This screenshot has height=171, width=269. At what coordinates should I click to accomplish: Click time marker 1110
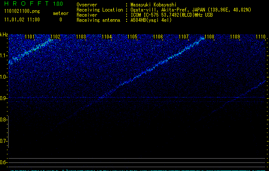pos(260,36)
